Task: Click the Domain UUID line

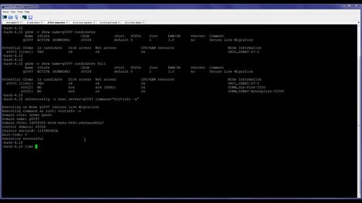Action: pyautogui.click(x=53, y=123)
